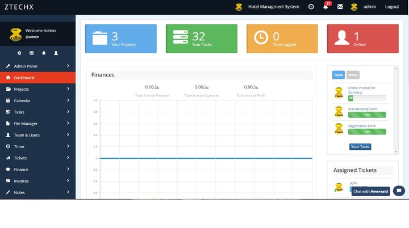Click the clock icon on Time Logged card
The image size is (409, 228).
tap(261, 37)
